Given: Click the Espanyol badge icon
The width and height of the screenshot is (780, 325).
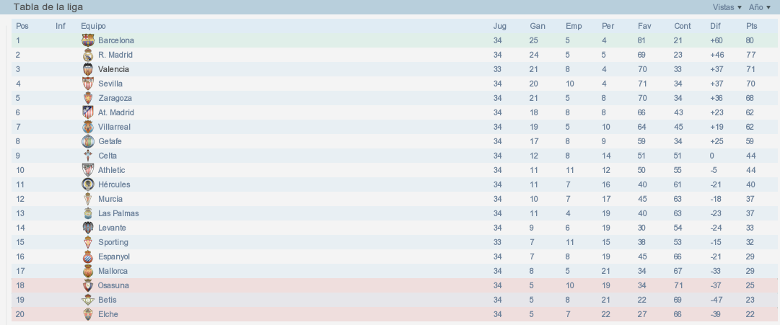Looking at the screenshot, I should (x=88, y=257).
